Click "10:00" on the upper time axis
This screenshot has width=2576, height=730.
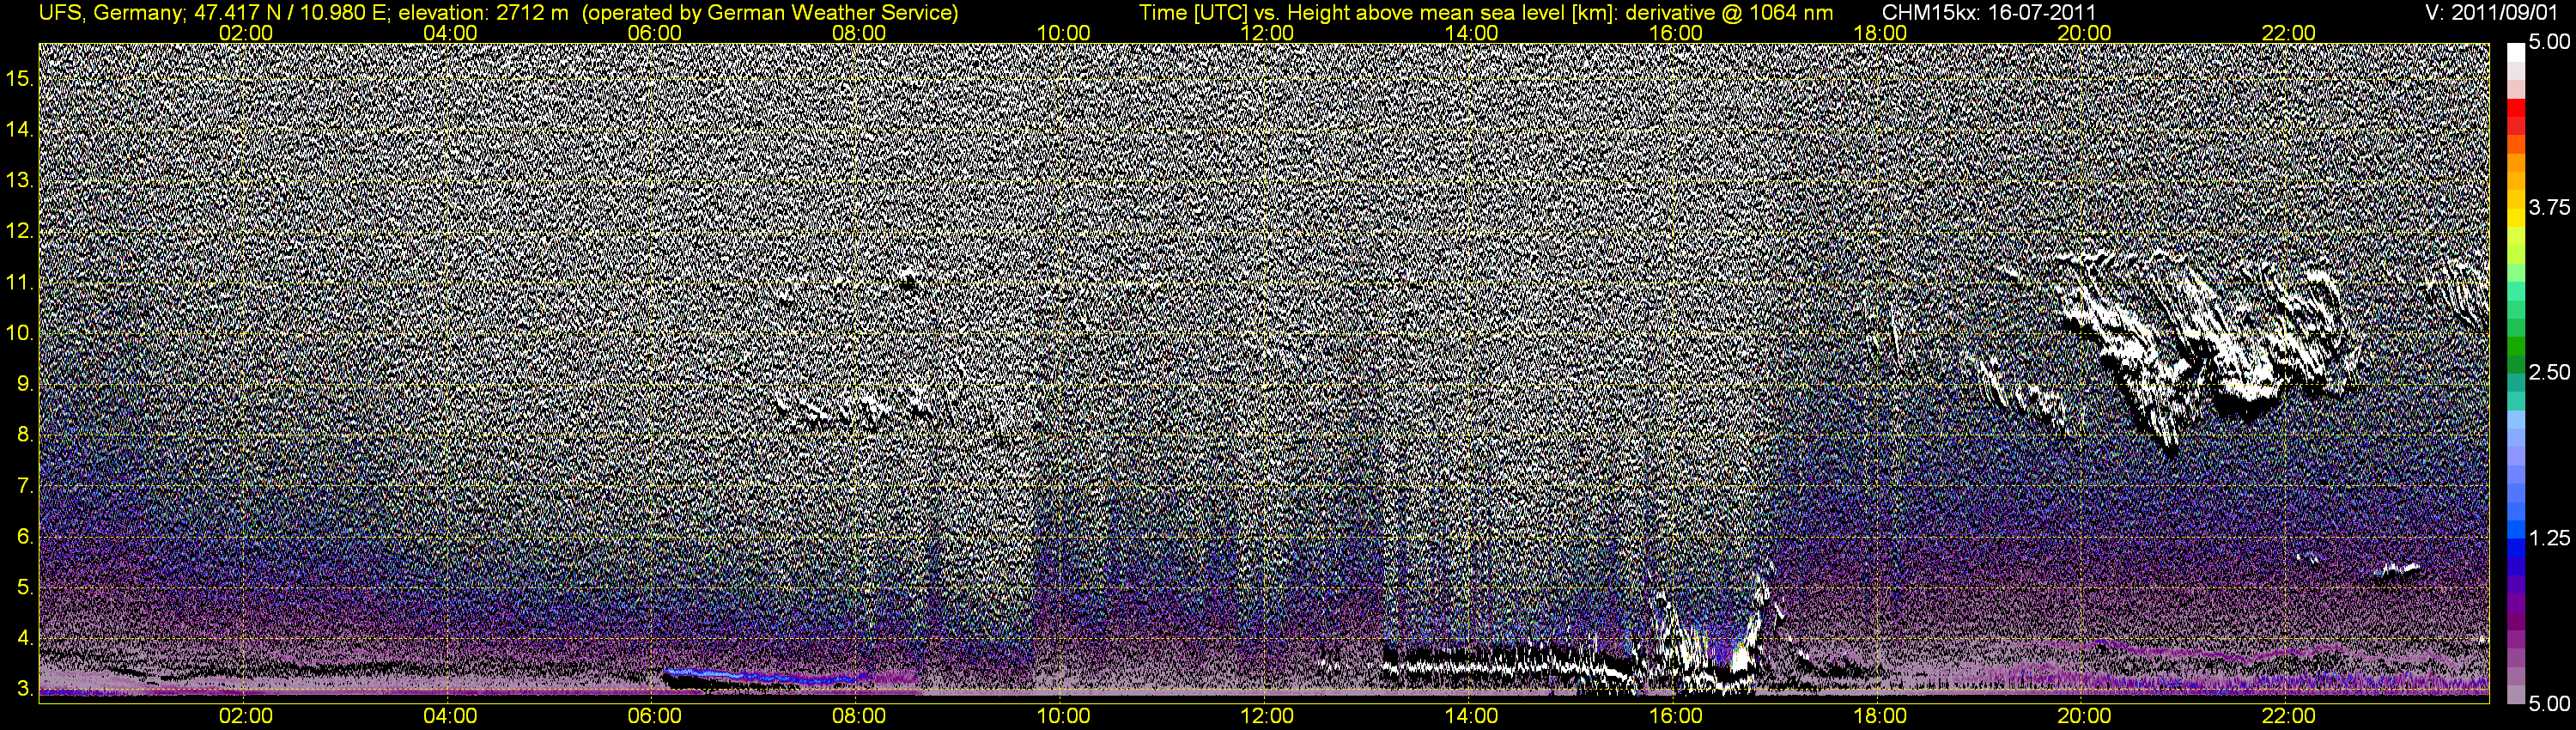pyautogui.click(x=1063, y=33)
